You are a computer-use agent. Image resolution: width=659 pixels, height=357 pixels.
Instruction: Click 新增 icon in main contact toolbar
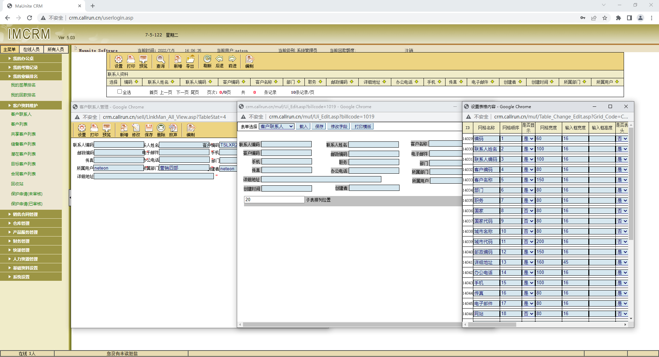(x=177, y=62)
